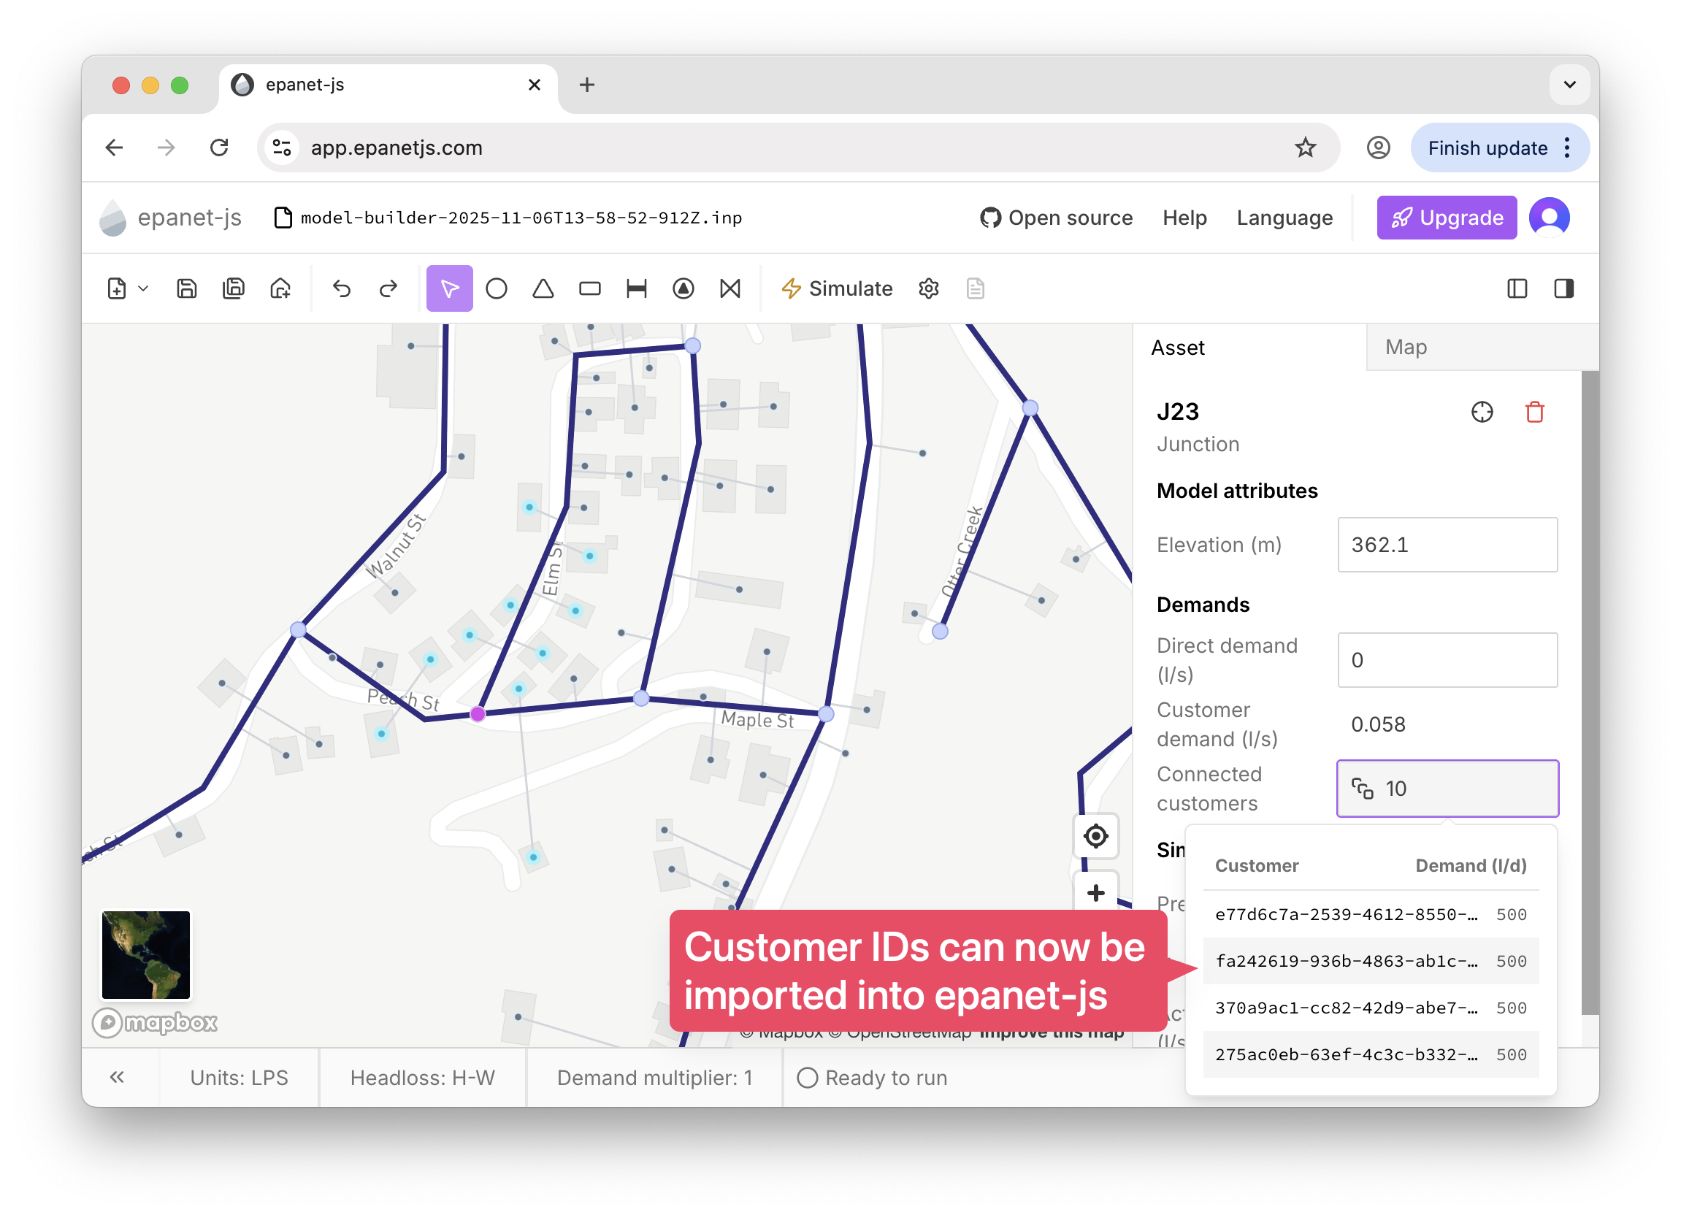Select the tank rectangle tool
1681x1215 pixels.
(589, 288)
